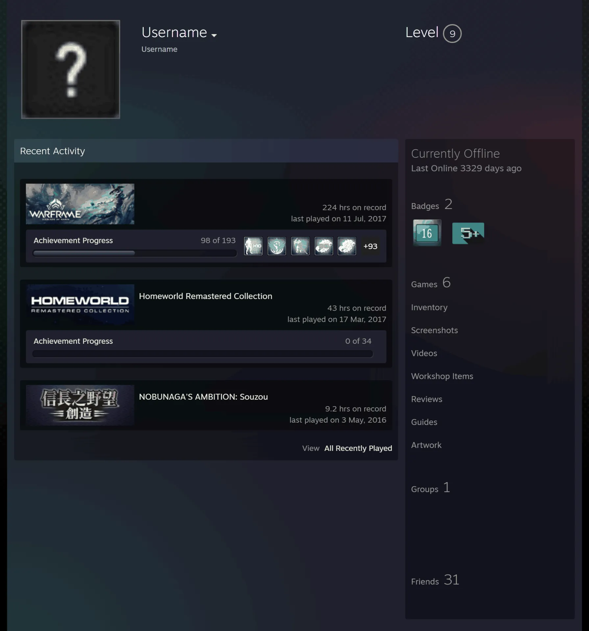Click 'Last Online 3329 days ago' text
589x631 pixels.
point(466,168)
